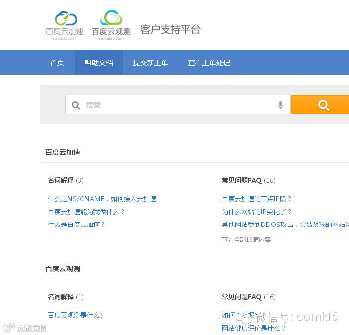Open link 百度云加速能为我做什么？
Screen dimensions: 349x335
pos(86,212)
